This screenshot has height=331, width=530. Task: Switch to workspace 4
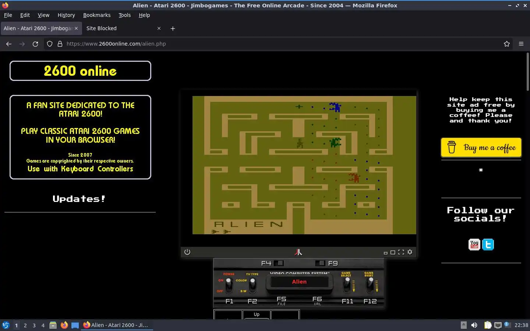pyautogui.click(x=43, y=325)
